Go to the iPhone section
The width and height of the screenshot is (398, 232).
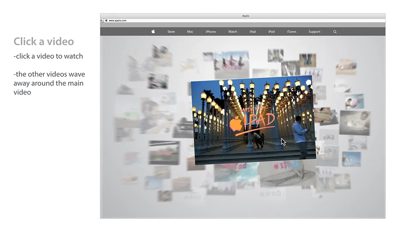coord(210,32)
